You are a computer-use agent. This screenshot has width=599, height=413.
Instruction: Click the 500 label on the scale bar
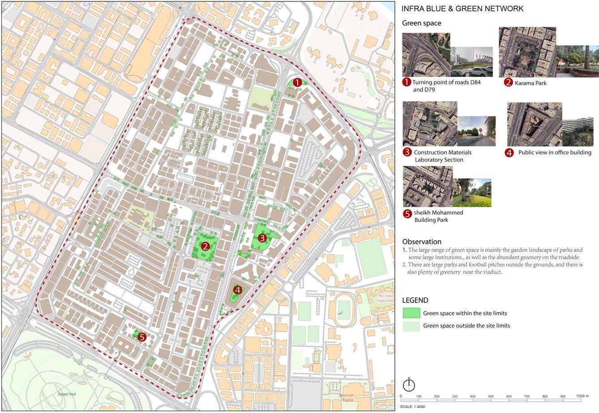(491, 396)
